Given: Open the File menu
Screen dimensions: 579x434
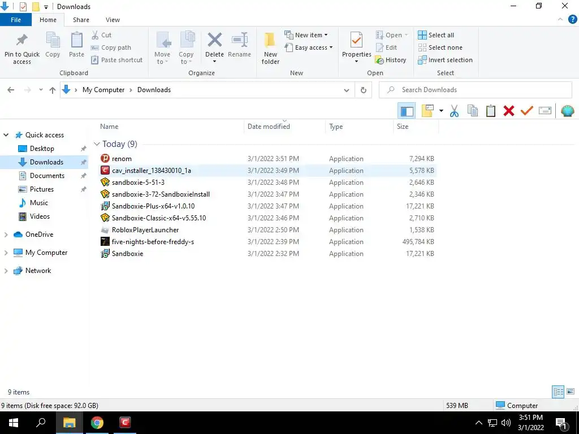Looking at the screenshot, I should click(16, 20).
